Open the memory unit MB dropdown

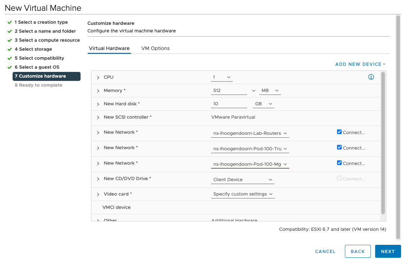tap(269, 91)
